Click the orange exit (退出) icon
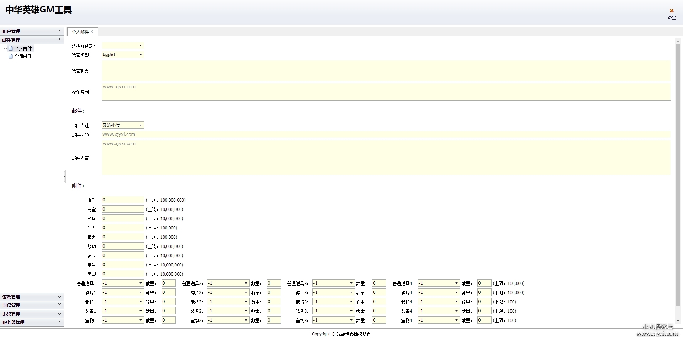The height and width of the screenshot is (339, 683). (x=672, y=11)
